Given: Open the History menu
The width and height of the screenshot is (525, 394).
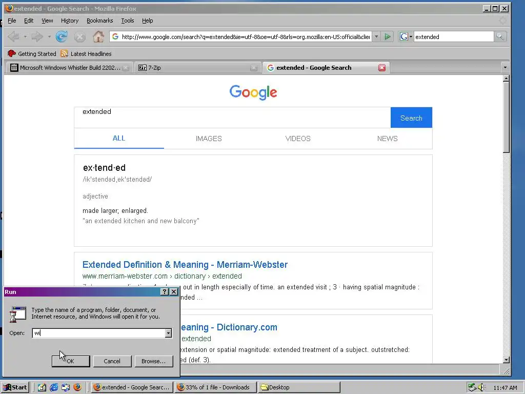Looking at the screenshot, I should tap(70, 21).
